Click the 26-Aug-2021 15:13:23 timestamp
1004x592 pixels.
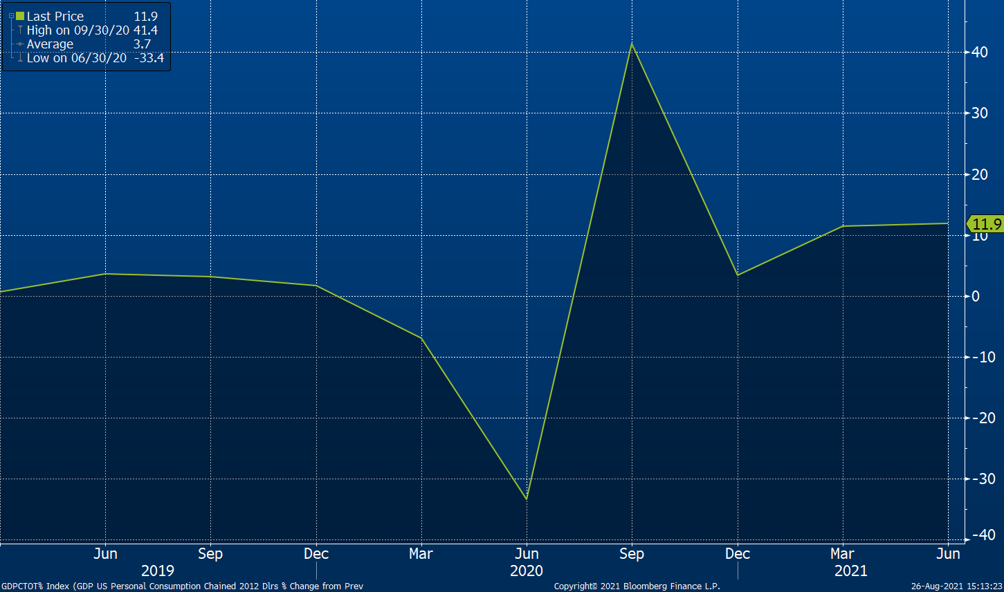coord(958,586)
